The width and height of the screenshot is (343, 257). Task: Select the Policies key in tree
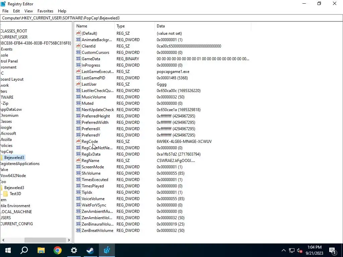coord(6,145)
